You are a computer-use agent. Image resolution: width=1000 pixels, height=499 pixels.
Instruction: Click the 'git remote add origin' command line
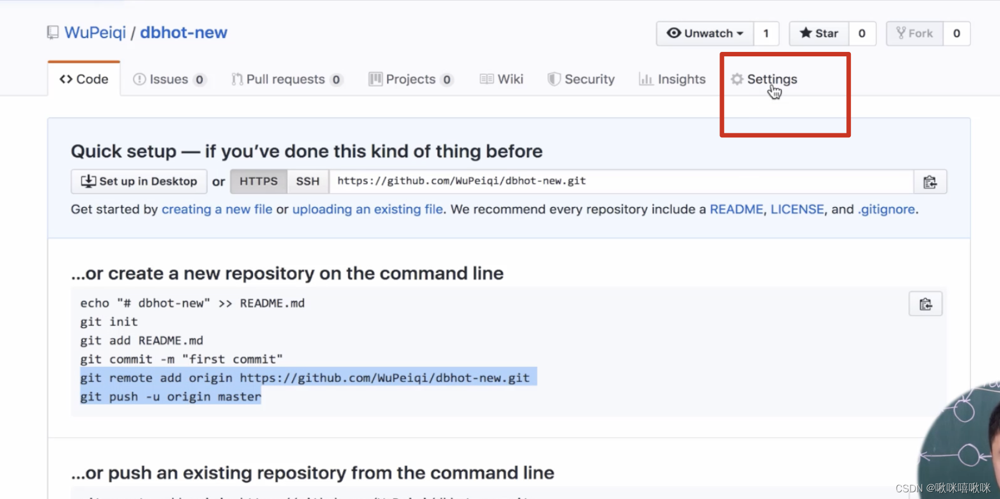click(x=305, y=378)
